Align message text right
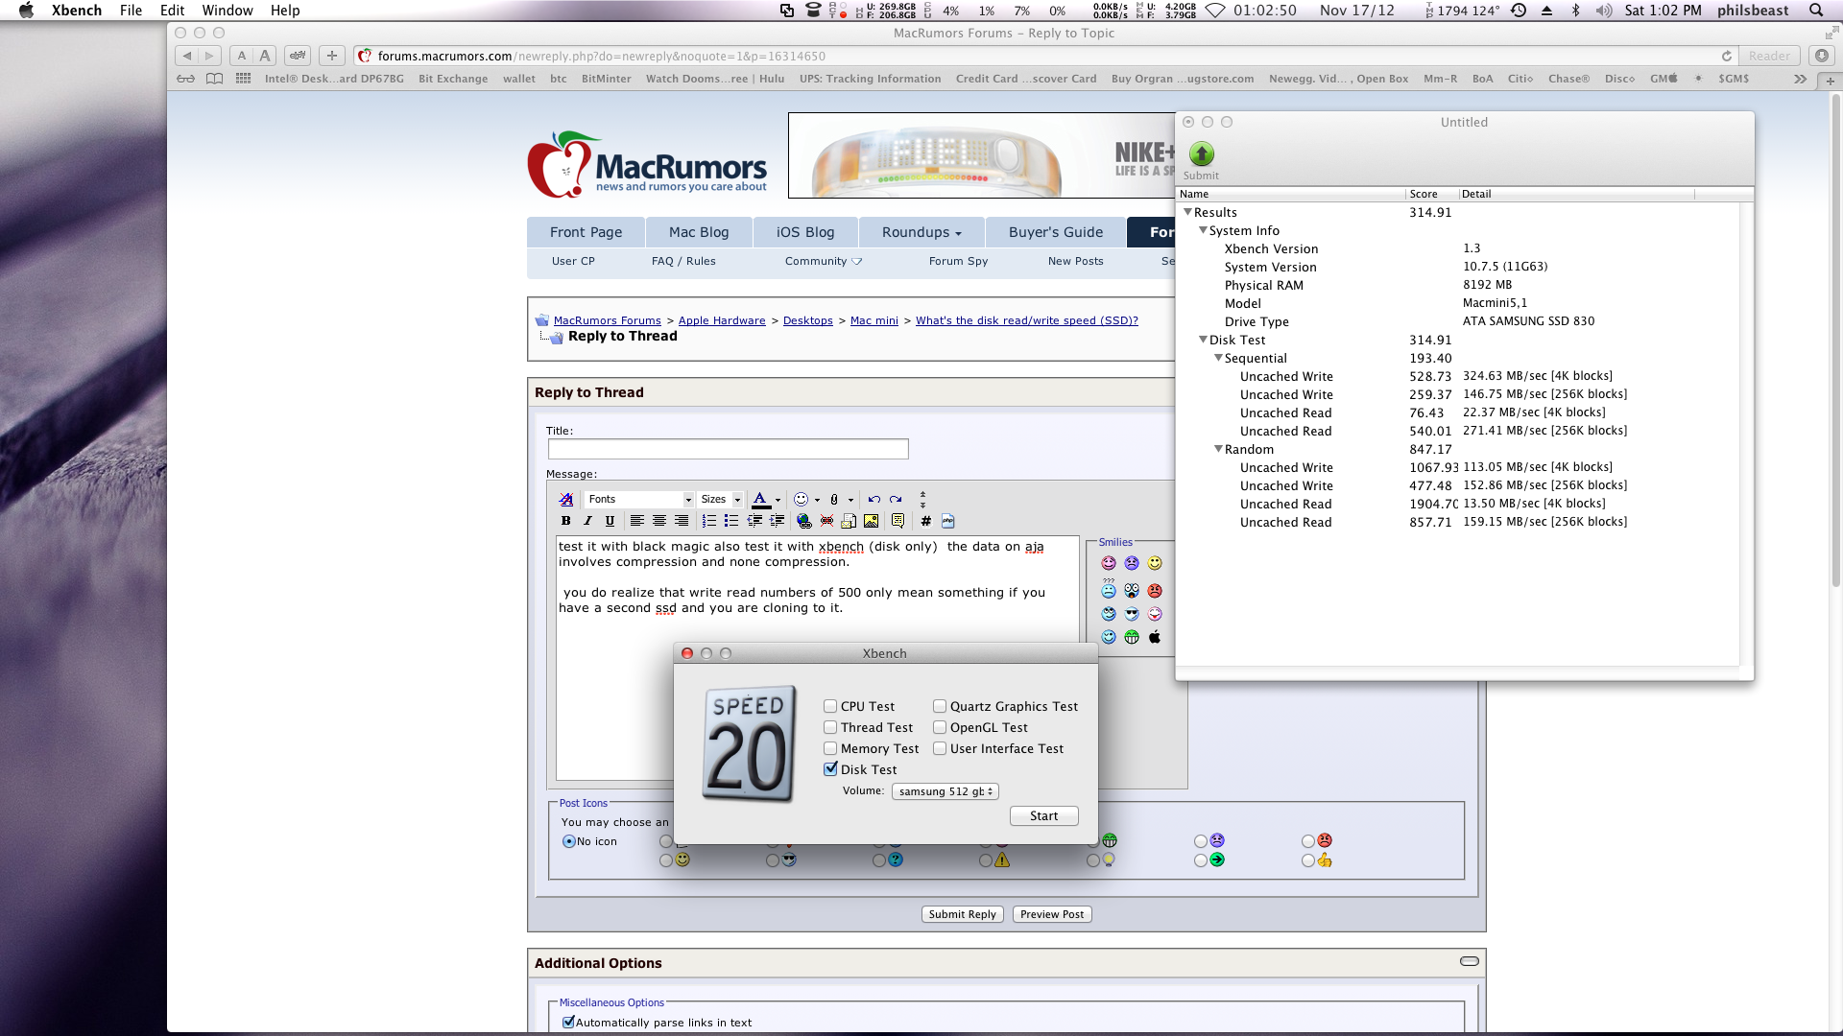1843x1036 pixels. (x=682, y=521)
